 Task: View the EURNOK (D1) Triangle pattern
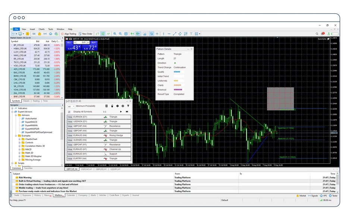[x=70, y=117]
